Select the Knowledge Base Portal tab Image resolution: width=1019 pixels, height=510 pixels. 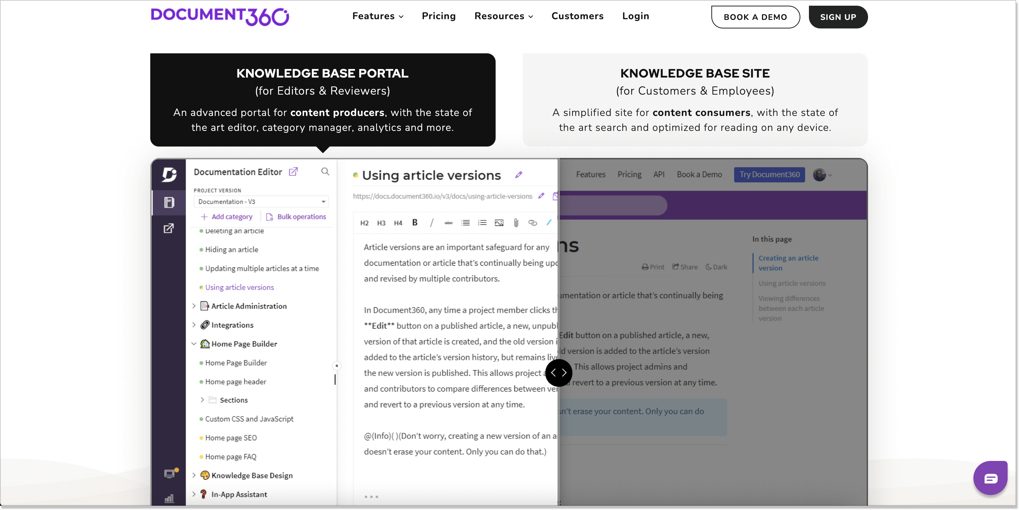pyautogui.click(x=322, y=100)
